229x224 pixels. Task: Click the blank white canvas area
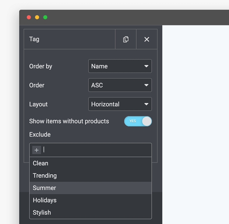[x=196, y=122]
